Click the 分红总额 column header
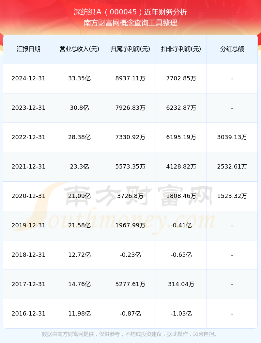261x343 pixels. tap(232, 49)
